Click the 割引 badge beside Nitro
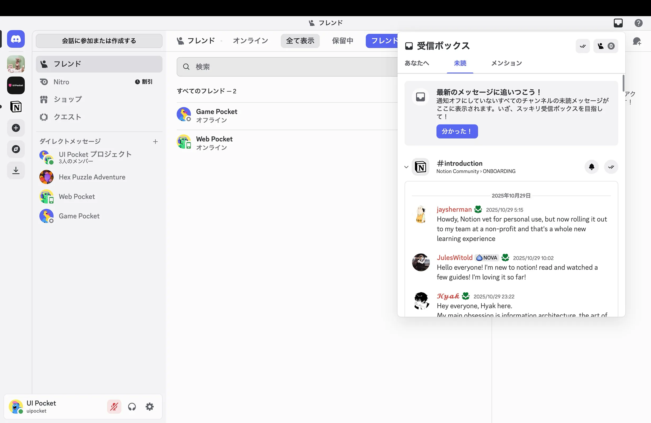This screenshot has height=423, width=651. tap(144, 82)
